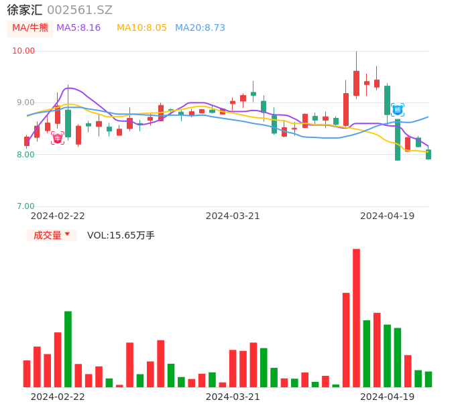
Task: Click the 7.00 price axis label
Action: click(24, 206)
